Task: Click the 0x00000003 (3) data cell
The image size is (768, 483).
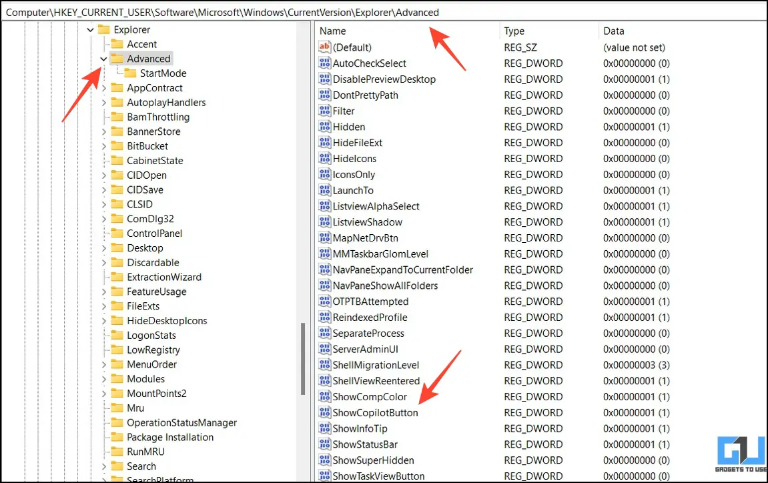Action: (637, 365)
